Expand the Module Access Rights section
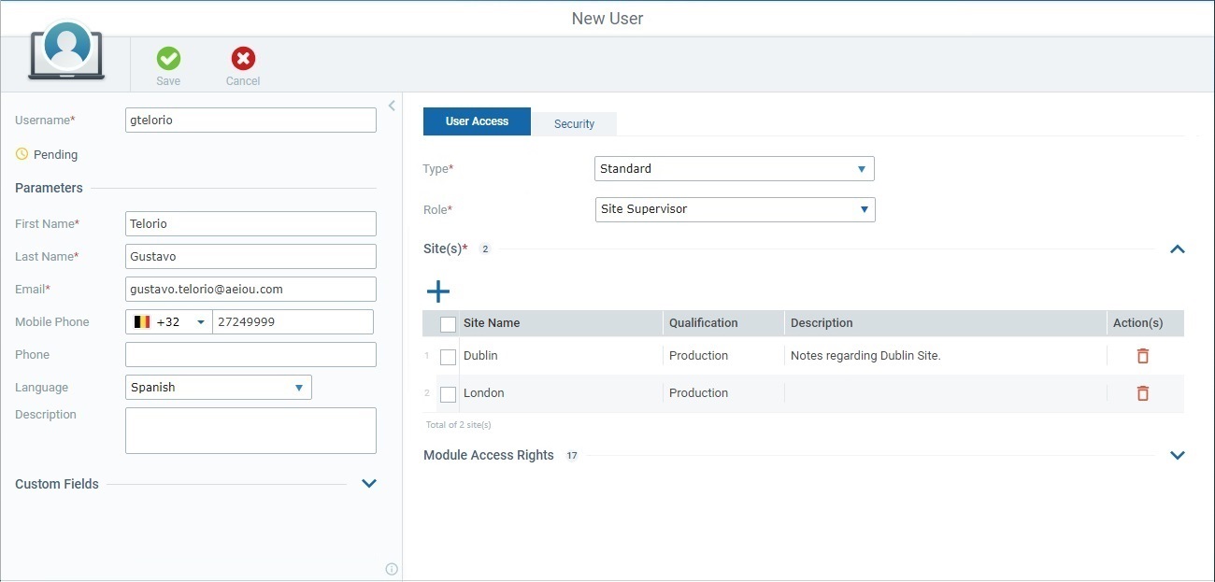This screenshot has height=582, width=1215. (1178, 455)
